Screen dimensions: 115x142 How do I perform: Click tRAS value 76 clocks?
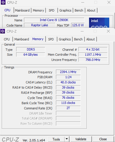click(x=68, y=98)
